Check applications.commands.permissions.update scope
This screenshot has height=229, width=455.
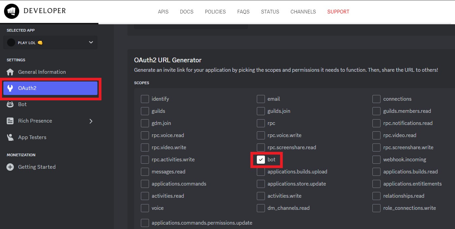[x=145, y=223]
